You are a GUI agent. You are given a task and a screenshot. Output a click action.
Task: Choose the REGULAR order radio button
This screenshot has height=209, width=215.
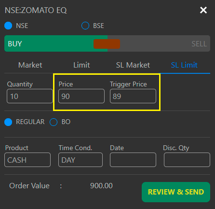[8, 122]
